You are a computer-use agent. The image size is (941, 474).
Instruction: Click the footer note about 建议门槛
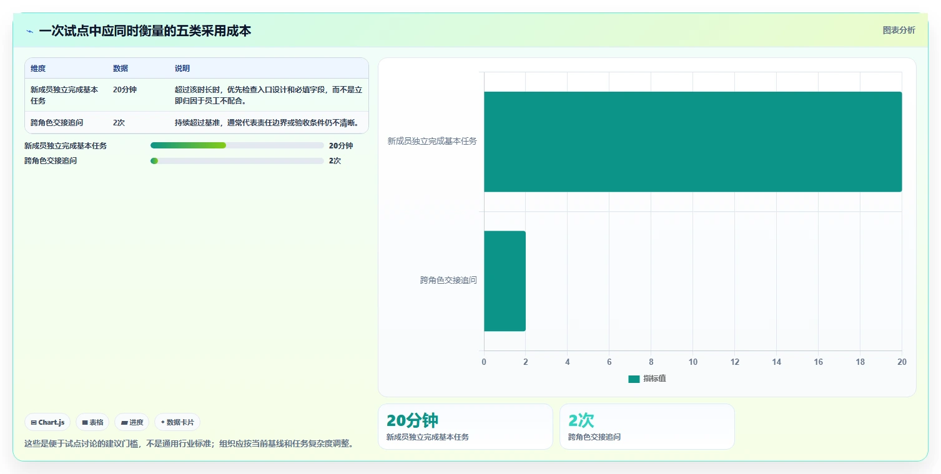(x=190, y=444)
